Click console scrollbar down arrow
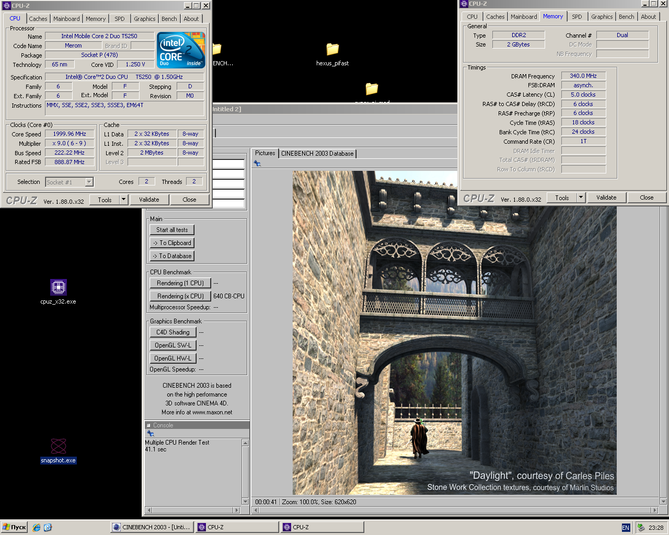 click(245, 501)
